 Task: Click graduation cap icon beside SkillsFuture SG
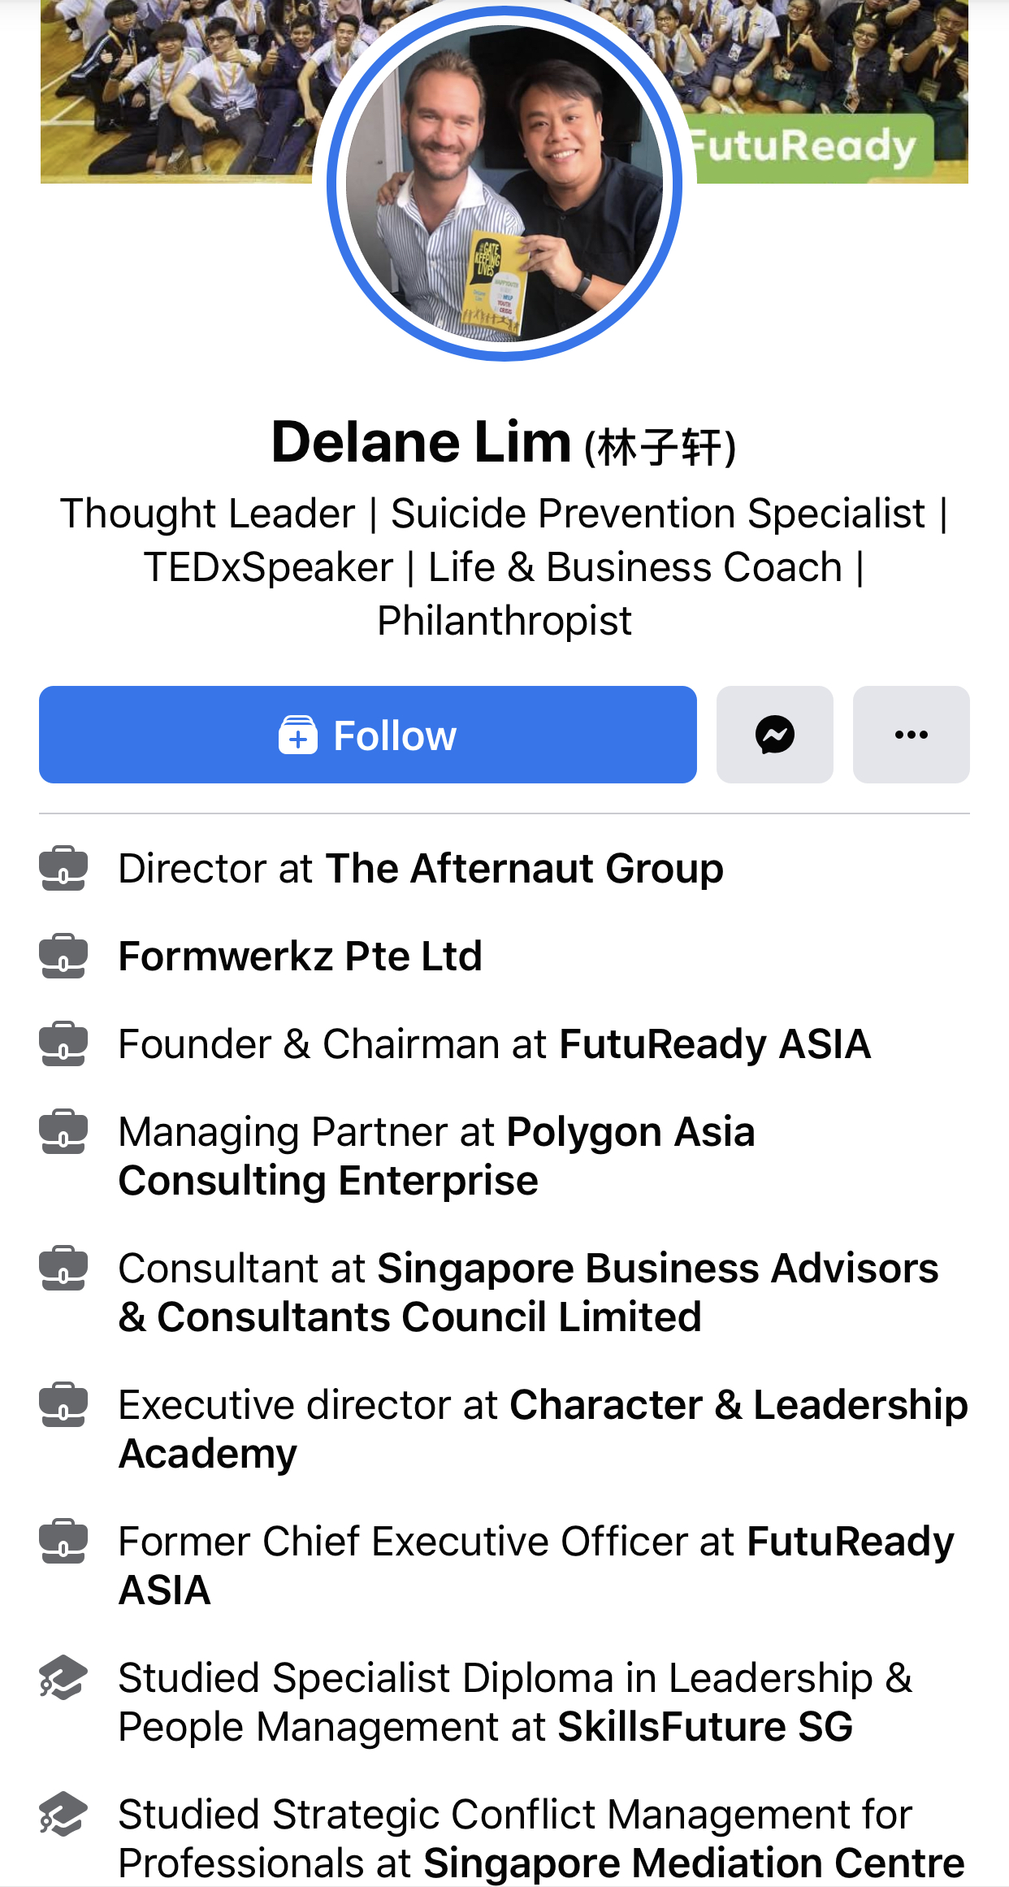pyautogui.click(x=63, y=1677)
